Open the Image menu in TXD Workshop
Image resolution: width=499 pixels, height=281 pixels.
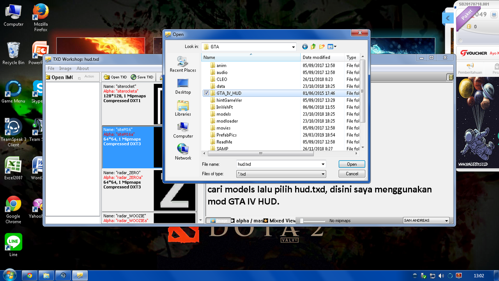pos(65,68)
